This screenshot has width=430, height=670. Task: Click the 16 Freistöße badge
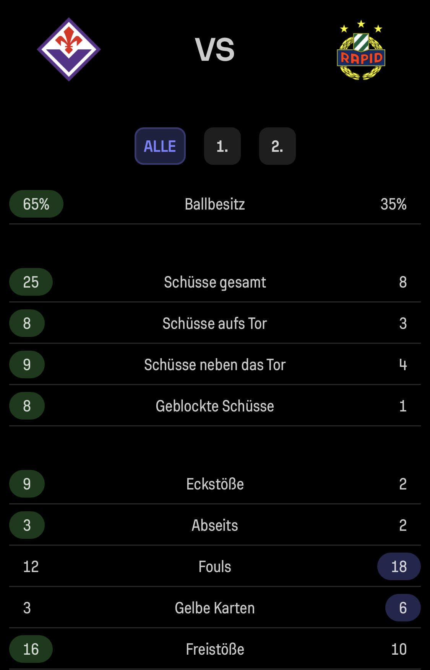[x=31, y=649]
